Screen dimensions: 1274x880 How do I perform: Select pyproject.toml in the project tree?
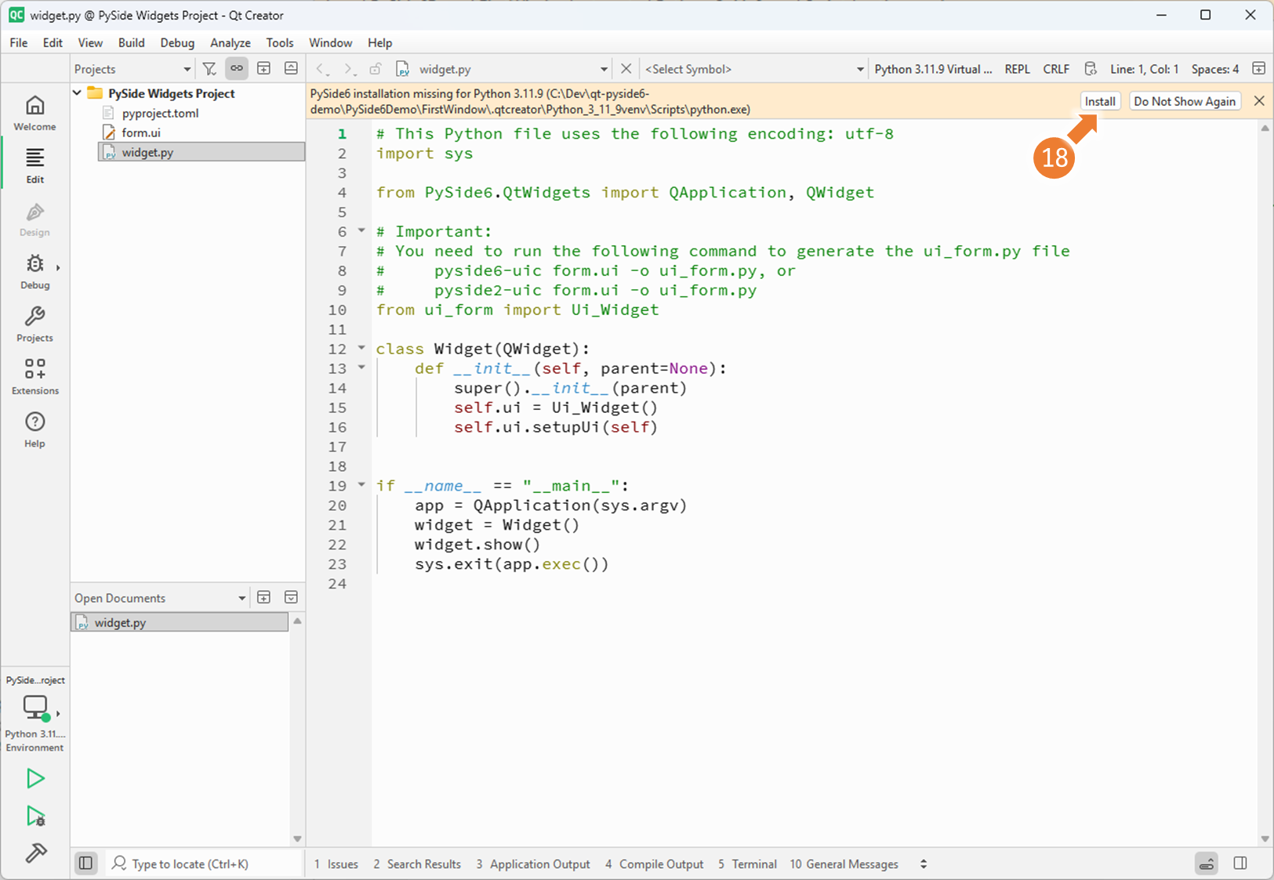tap(160, 113)
